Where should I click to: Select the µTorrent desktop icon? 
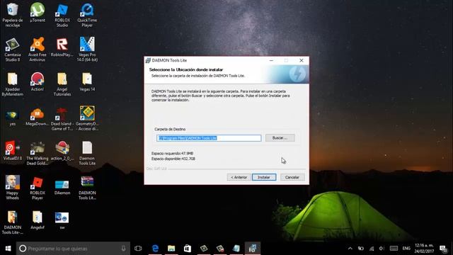(38, 13)
